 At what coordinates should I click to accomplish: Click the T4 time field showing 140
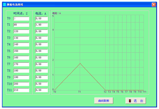21,45
